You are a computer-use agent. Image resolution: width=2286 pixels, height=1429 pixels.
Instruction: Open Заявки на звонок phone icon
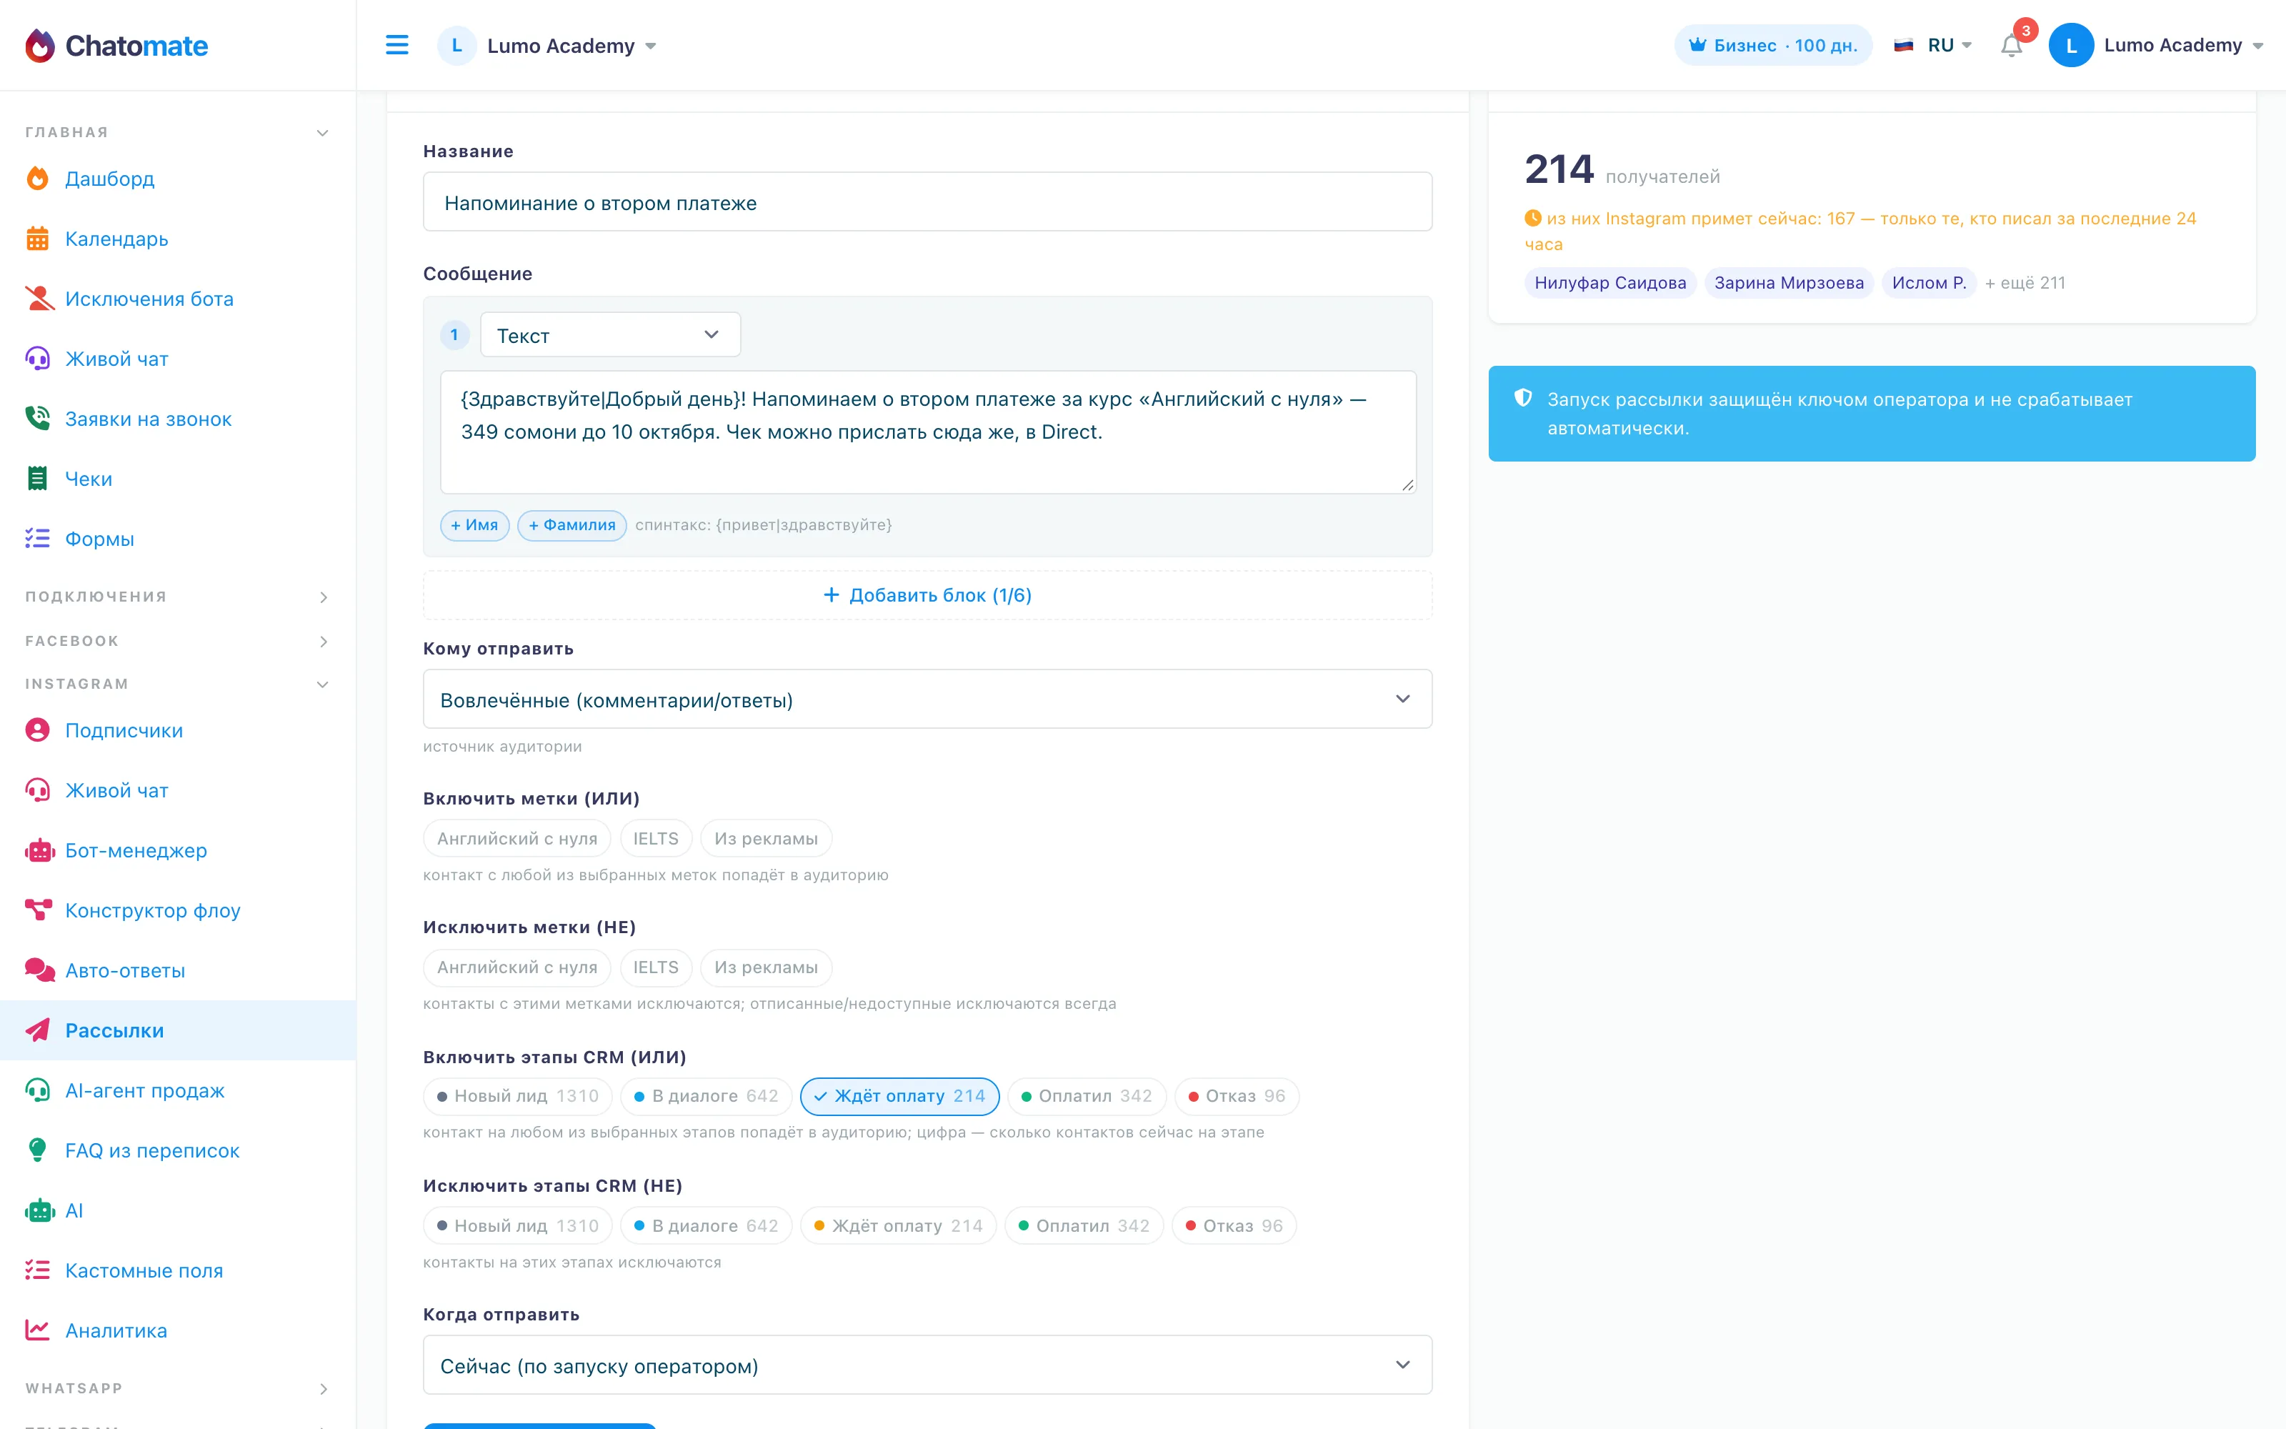point(38,419)
